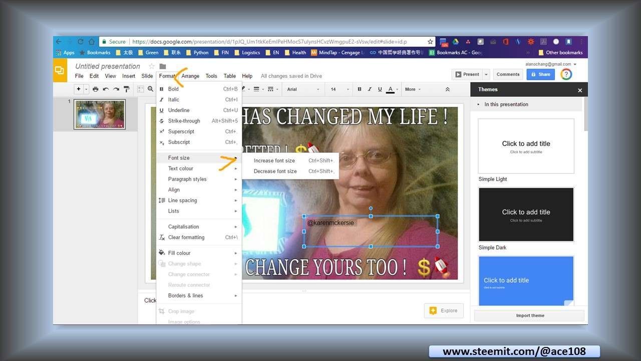Expand the Paragraph styles submenu

tap(199, 179)
